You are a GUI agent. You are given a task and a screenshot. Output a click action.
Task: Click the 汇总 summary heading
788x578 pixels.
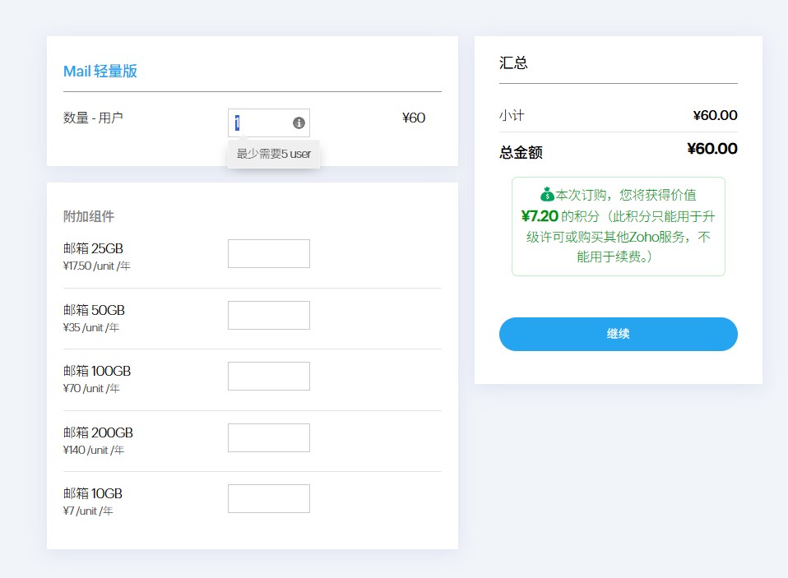click(513, 62)
